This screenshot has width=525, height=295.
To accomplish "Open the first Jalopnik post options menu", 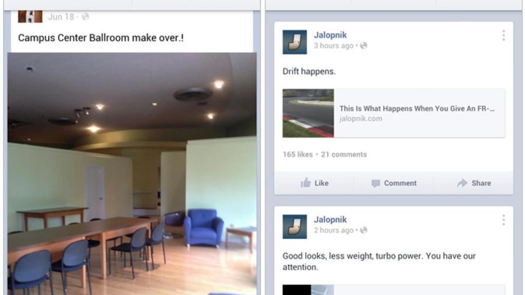I will (x=503, y=35).
